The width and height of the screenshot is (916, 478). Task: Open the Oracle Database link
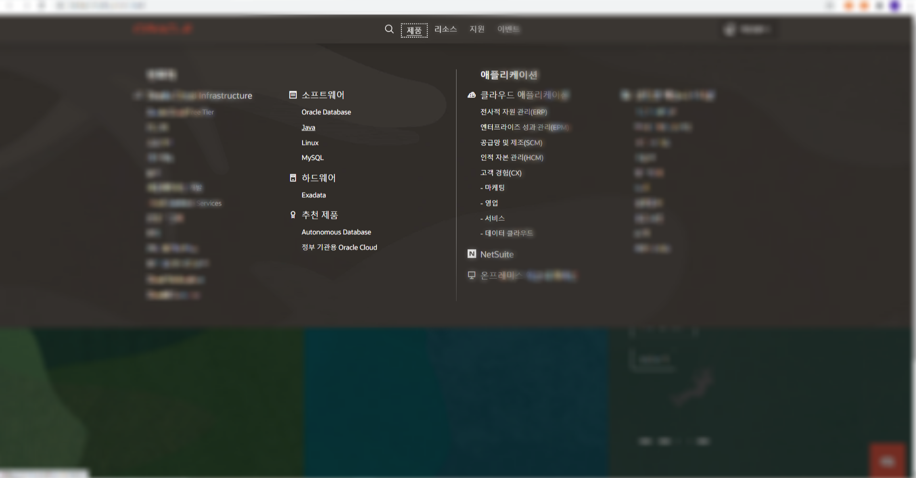pyautogui.click(x=326, y=112)
